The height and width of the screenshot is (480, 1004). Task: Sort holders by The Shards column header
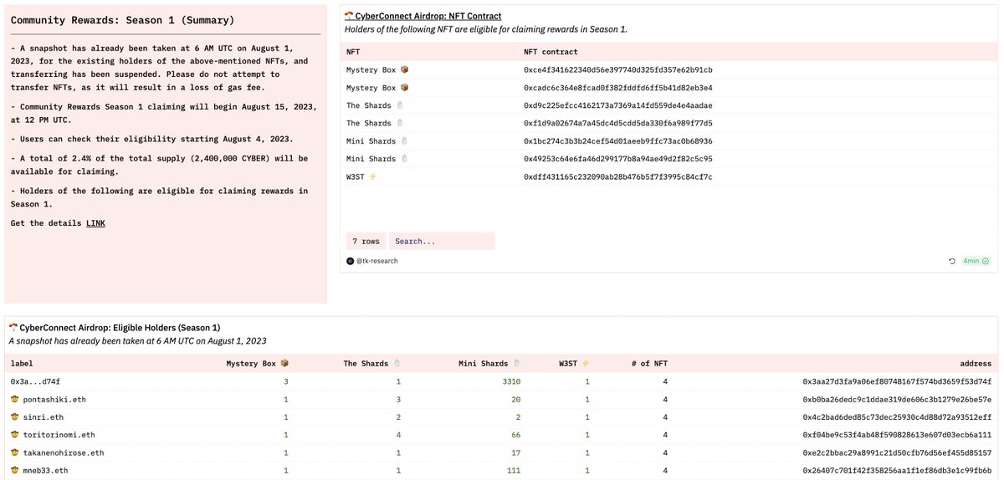[x=371, y=364]
